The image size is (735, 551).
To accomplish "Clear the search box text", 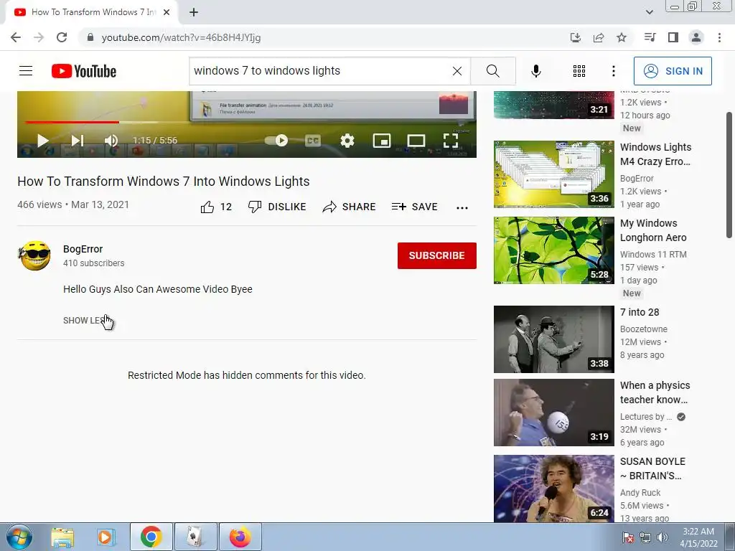I will pyautogui.click(x=457, y=71).
